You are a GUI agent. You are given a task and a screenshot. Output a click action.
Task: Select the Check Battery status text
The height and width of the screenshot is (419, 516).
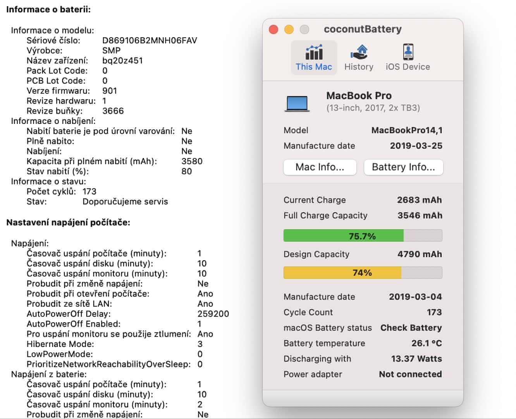[411, 328]
